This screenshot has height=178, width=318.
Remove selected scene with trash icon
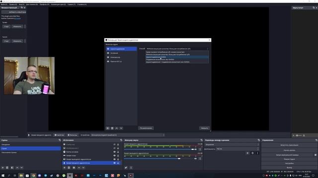(x=7, y=168)
